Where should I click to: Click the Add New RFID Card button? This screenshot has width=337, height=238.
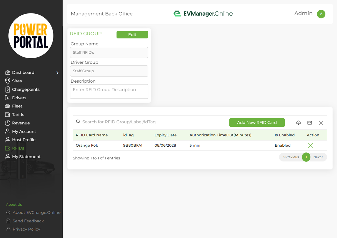click(x=257, y=122)
